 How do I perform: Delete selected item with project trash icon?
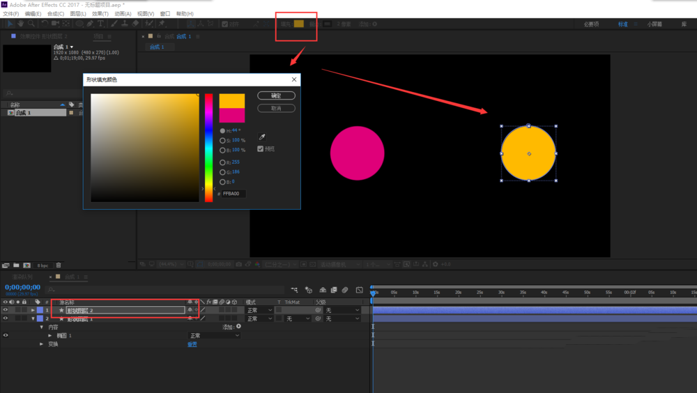59,265
